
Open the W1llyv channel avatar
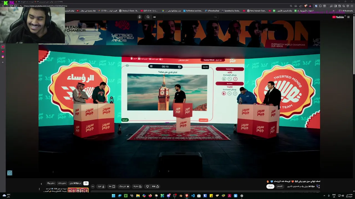point(318,186)
